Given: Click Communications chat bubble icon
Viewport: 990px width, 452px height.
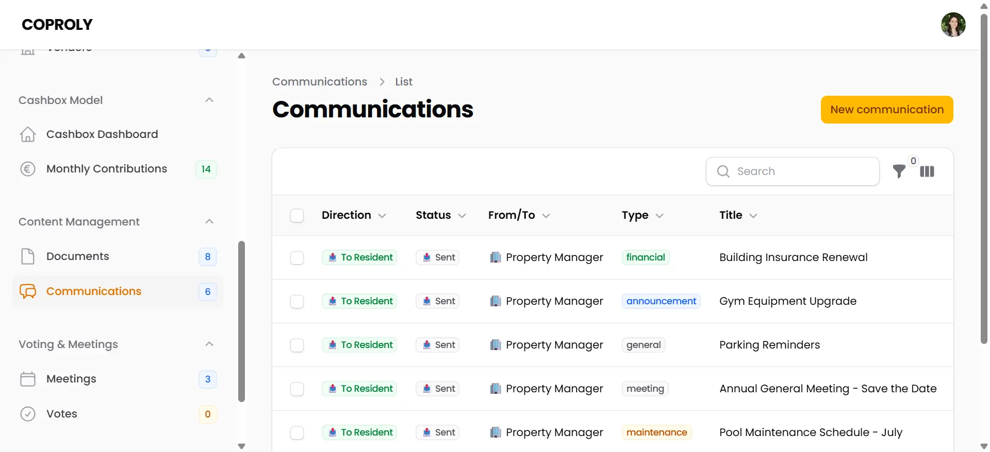Looking at the screenshot, I should coord(28,291).
